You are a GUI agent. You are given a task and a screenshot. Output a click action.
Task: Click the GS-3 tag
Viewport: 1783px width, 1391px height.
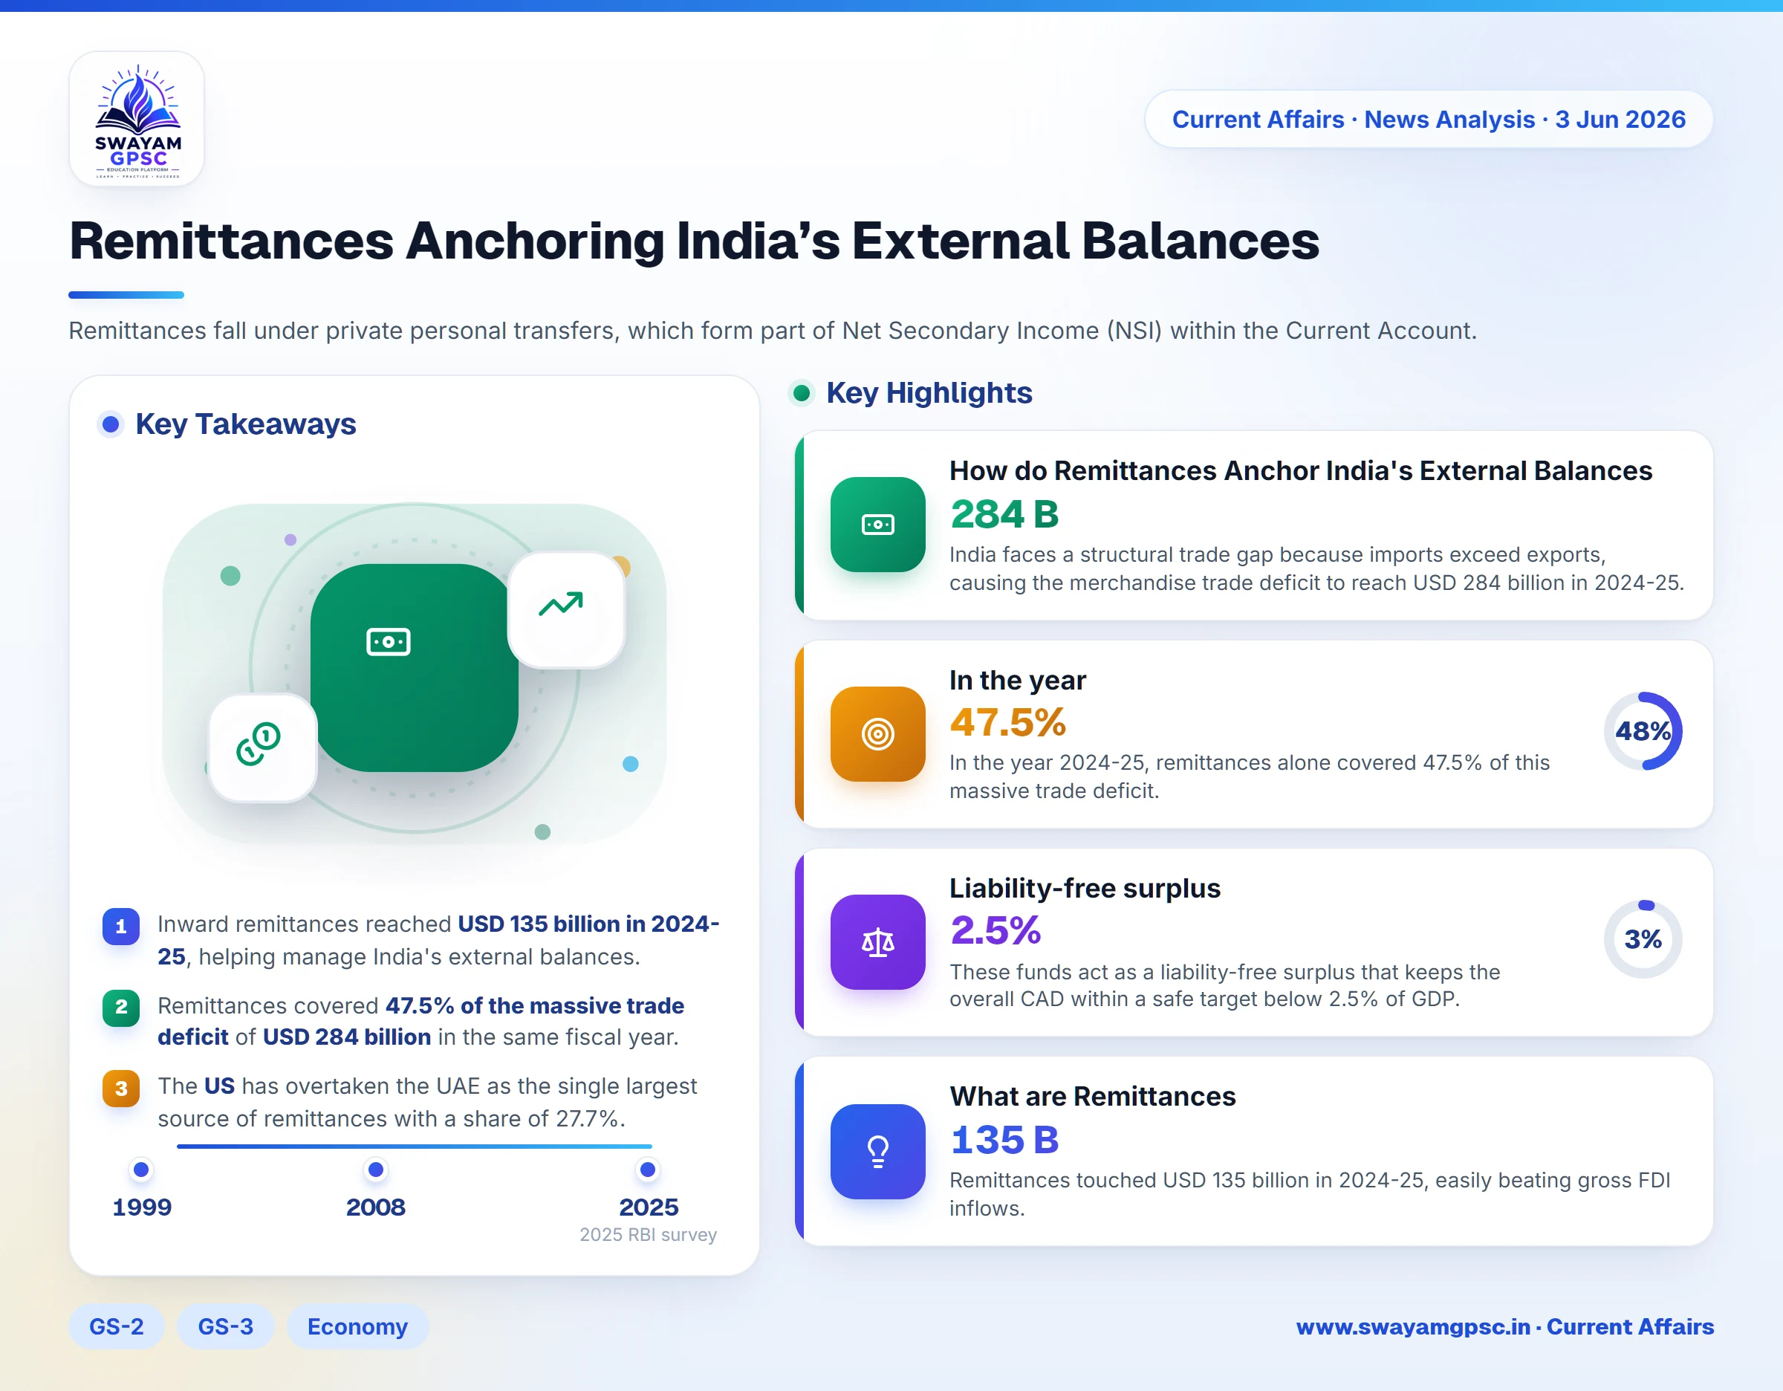(x=225, y=1326)
